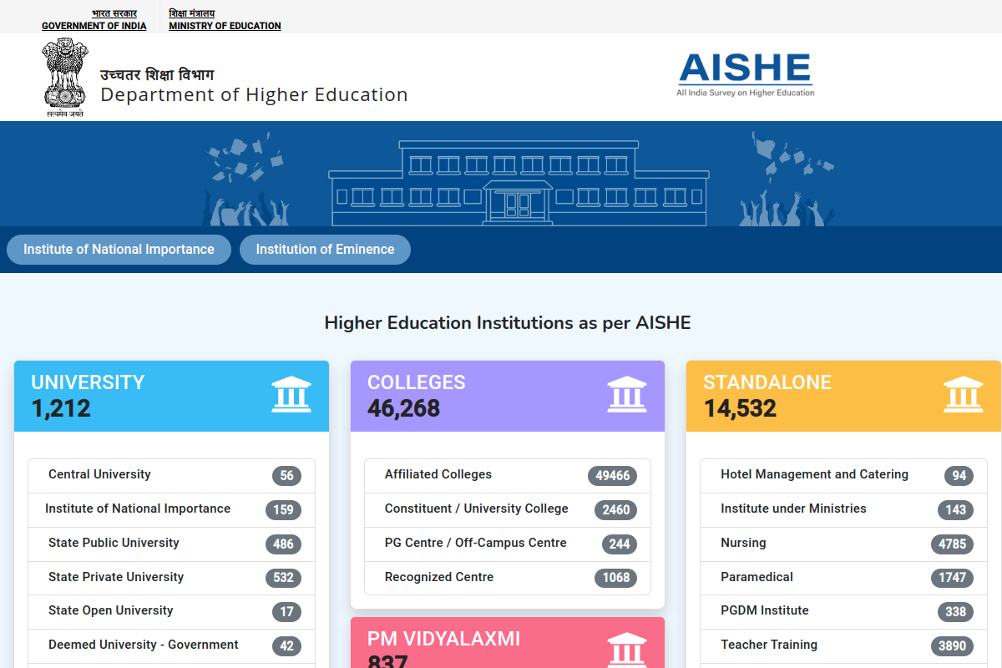
Task: Click the 244 count badge
Action: pyautogui.click(x=619, y=544)
